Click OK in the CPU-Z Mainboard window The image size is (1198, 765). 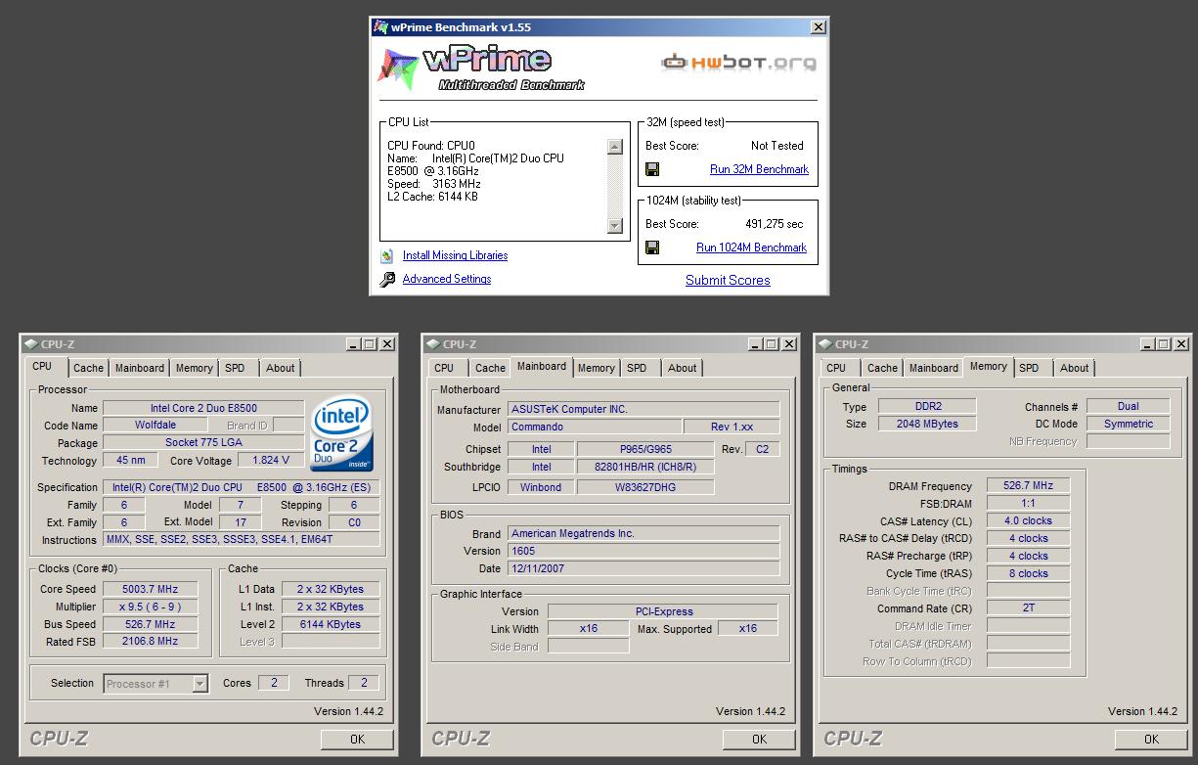point(759,740)
